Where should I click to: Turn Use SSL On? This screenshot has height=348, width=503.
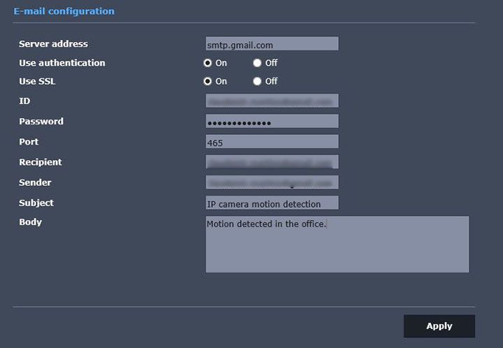click(x=207, y=82)
